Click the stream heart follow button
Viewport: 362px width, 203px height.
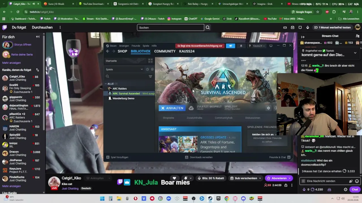(x=174, y=178)
